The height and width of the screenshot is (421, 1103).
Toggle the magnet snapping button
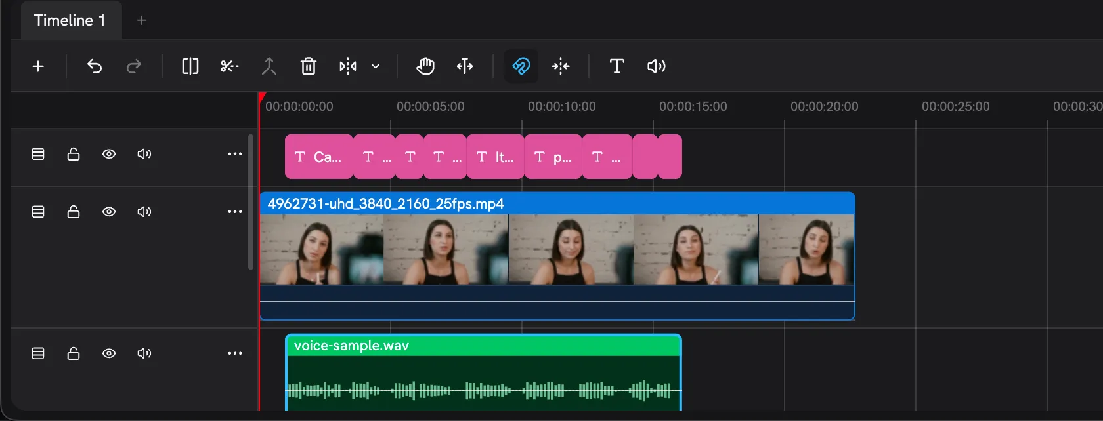click(x=521, y=66)
